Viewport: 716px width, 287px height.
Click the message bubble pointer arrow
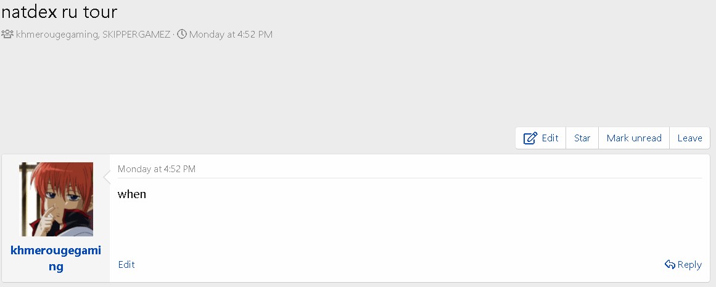[x=107, y=178]
